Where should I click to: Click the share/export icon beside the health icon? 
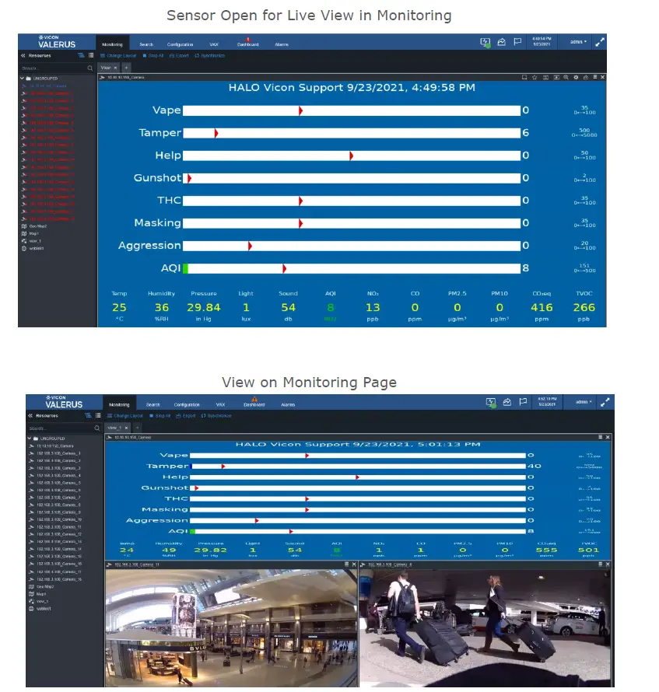(501, 41)
